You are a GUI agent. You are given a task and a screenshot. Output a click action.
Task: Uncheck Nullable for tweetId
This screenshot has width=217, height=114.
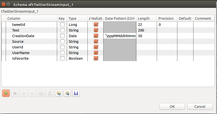pyautogui.click(x=96, y=24)
